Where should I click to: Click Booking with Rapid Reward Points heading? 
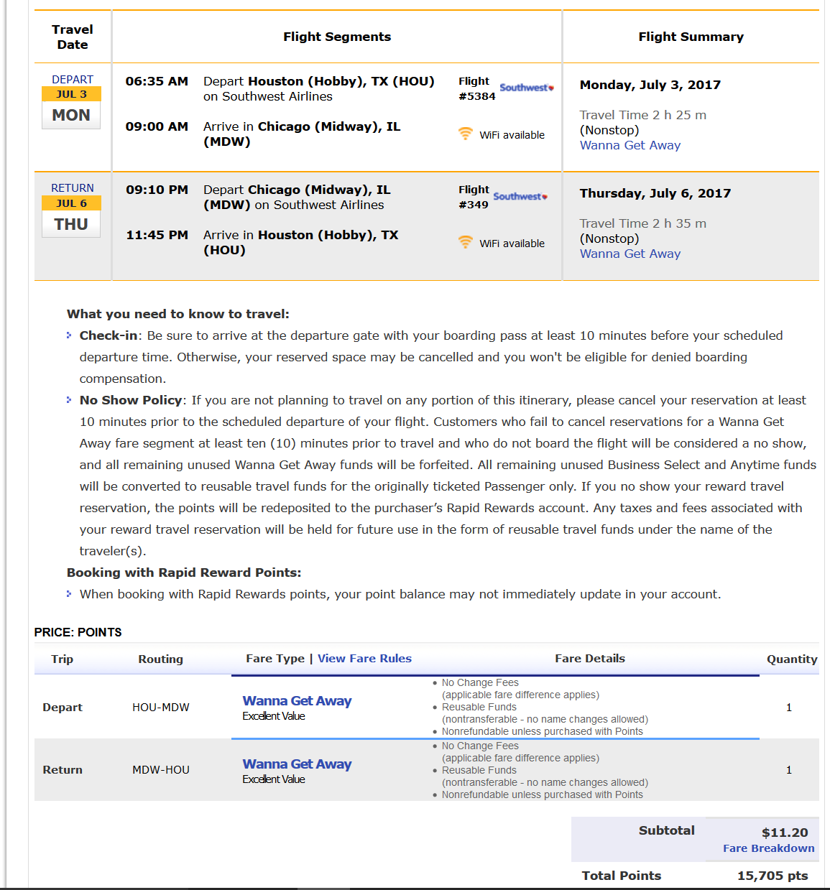184,573
